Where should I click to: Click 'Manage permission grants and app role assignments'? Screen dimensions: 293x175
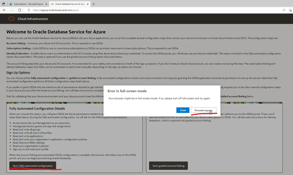click(42, 126)
